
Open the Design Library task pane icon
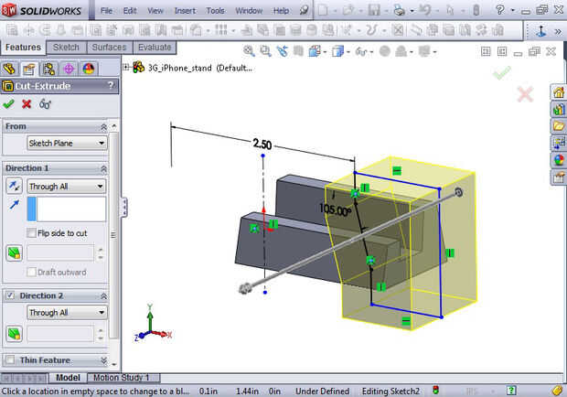[559, 109]
